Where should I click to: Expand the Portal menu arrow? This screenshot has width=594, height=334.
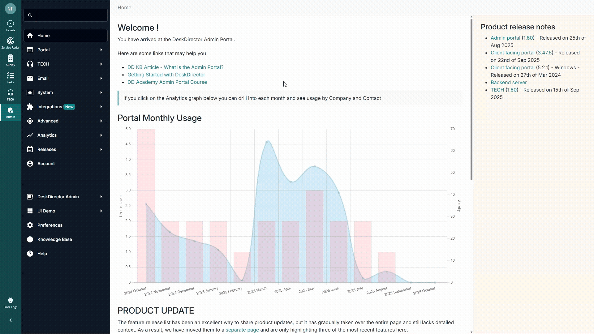point(101,50)
